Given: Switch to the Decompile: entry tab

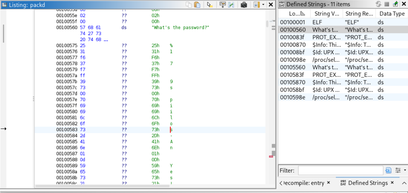Looking at the screenshot, I should coord(304,183).
